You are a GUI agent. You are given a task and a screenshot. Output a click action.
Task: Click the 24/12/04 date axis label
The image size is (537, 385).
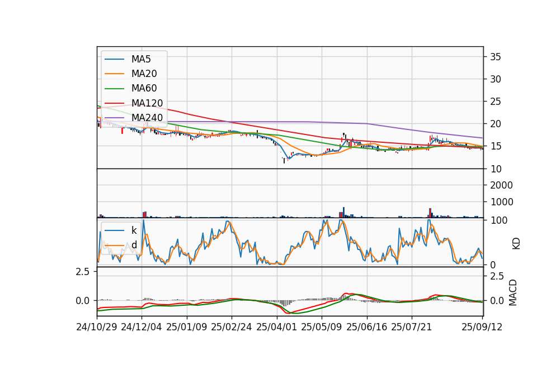point(142,327)
